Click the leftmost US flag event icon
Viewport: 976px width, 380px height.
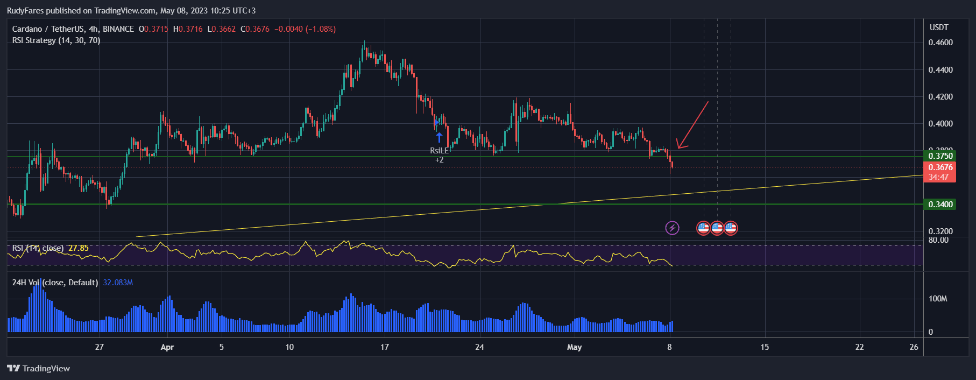703,228
